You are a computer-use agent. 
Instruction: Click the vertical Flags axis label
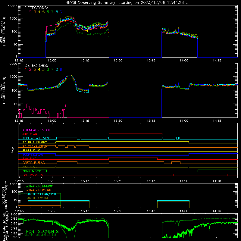12,150
